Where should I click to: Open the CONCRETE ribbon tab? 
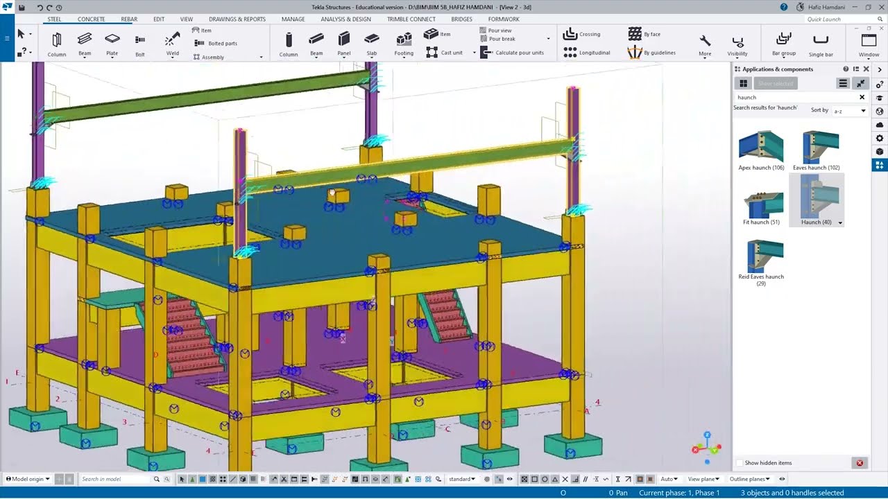[x=92, y=19]
